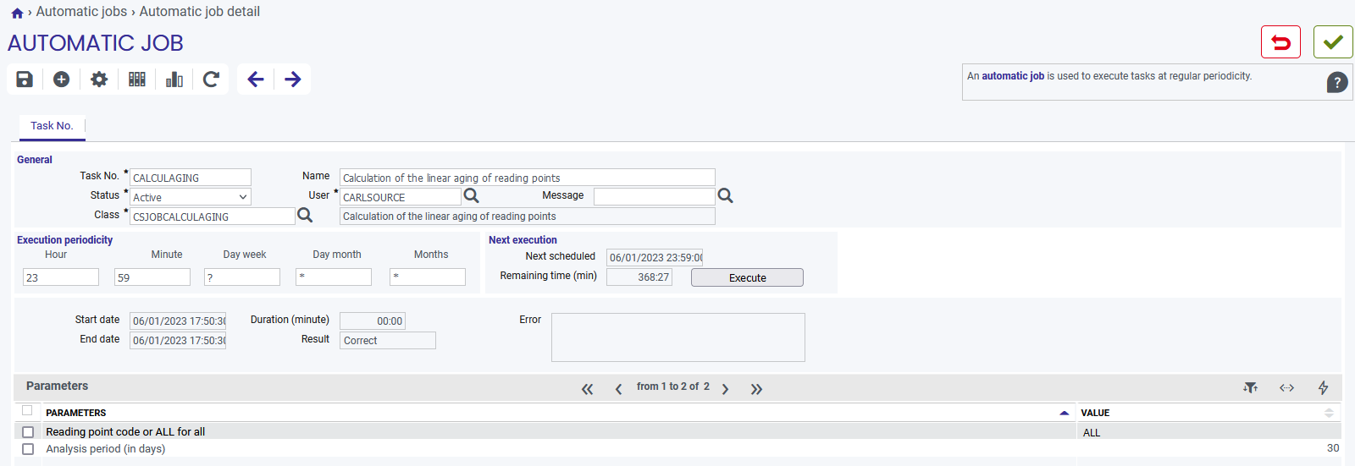Go to next record arrow
This screenshot has height=466, width=1355.
[x=293, y=79]
